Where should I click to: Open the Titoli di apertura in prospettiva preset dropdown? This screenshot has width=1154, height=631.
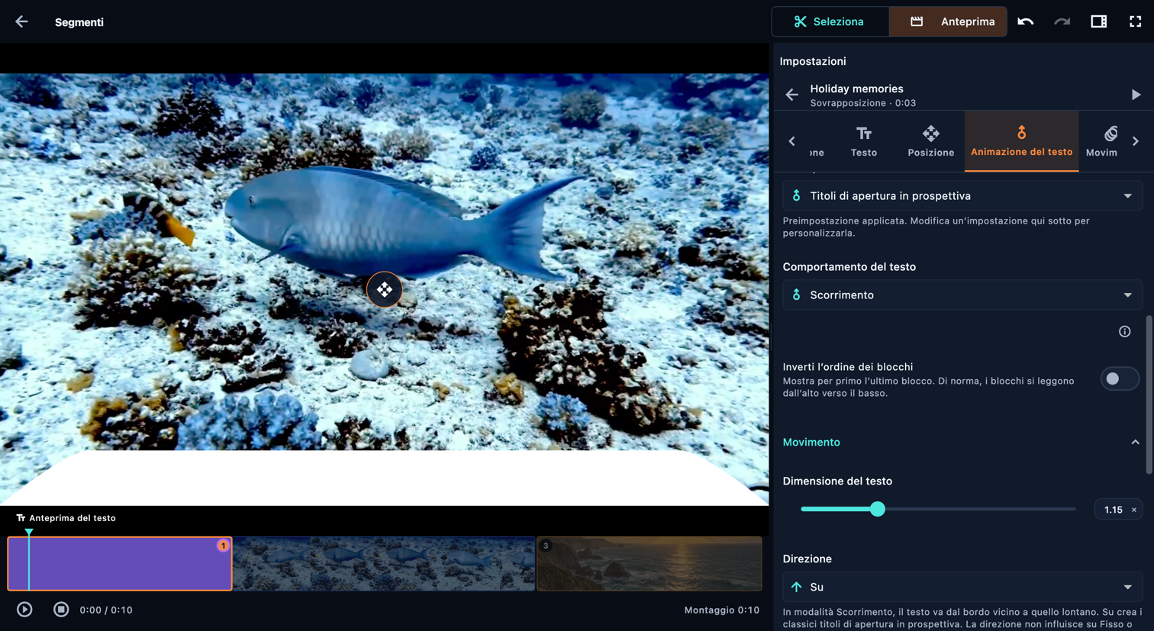click(x=962, y=196)
